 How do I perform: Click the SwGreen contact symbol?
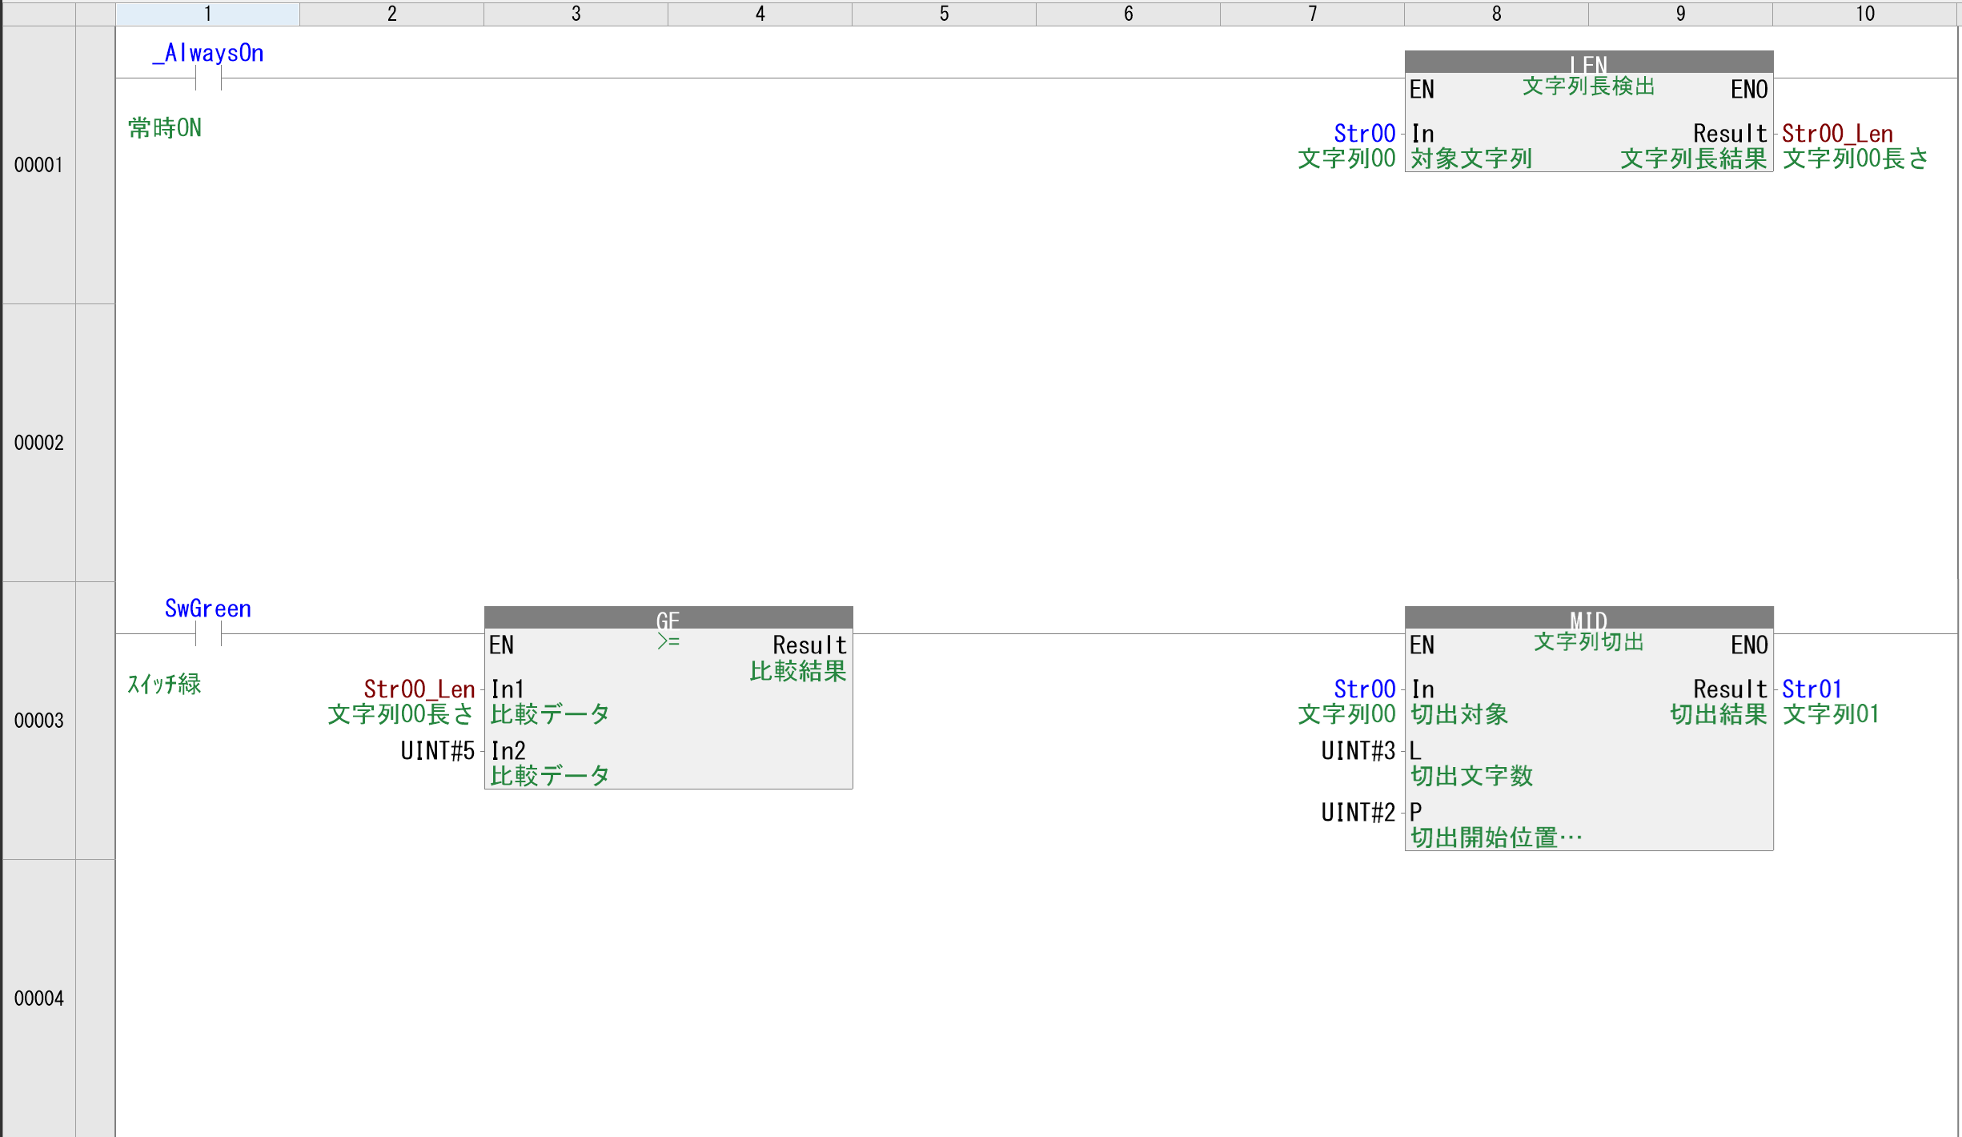[208, 634]
